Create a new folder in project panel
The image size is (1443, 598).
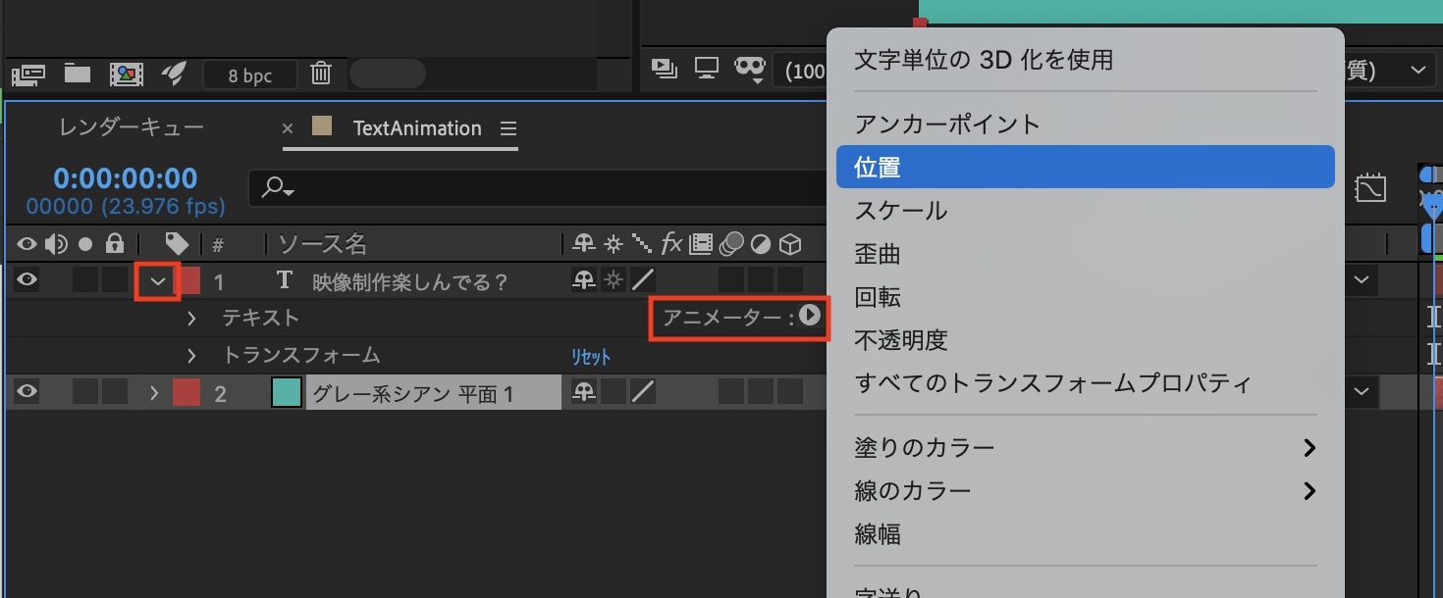(78, 74)
